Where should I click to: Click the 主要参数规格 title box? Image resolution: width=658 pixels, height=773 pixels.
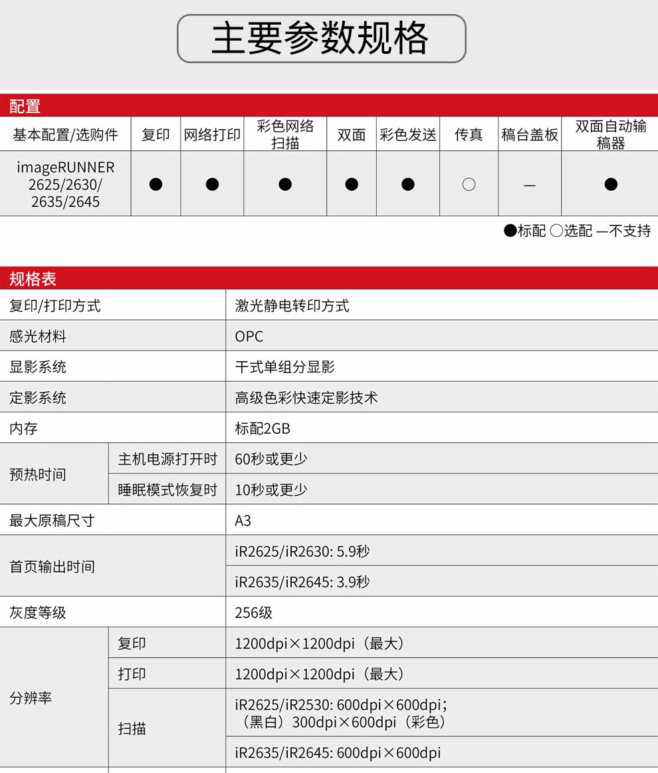(x=322, y=39)
